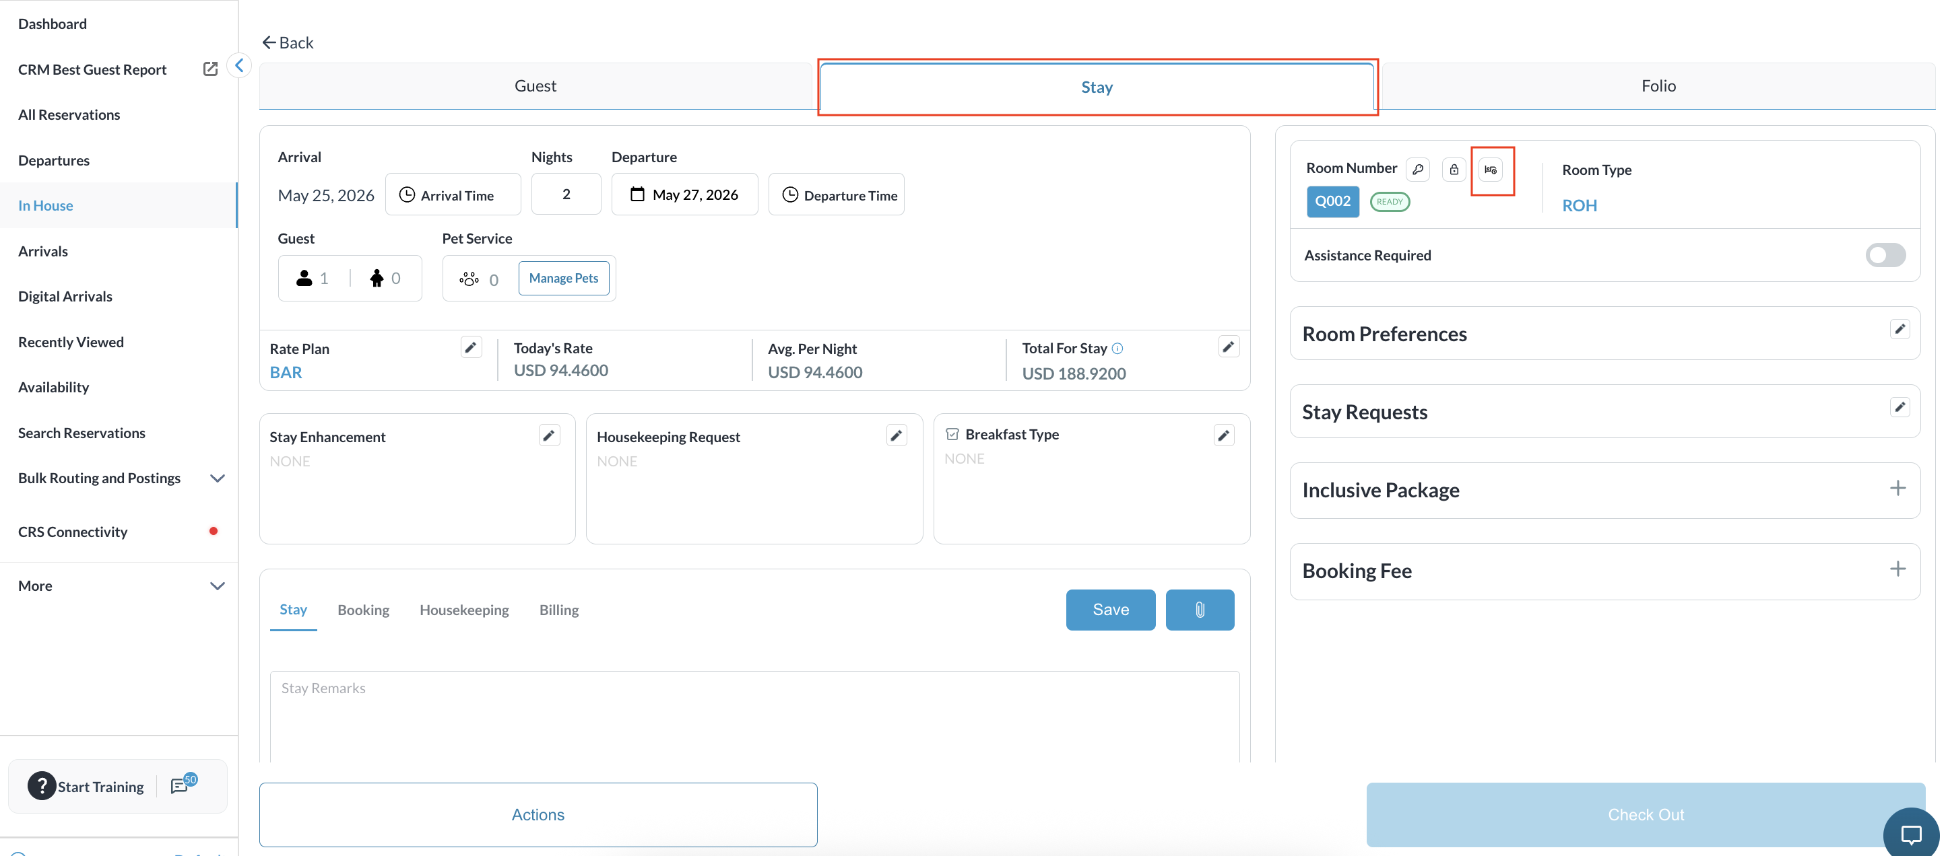Open the departure date calendar icon
The height and width of the screenshot is (856, 1948).
(x=637, y=194)
